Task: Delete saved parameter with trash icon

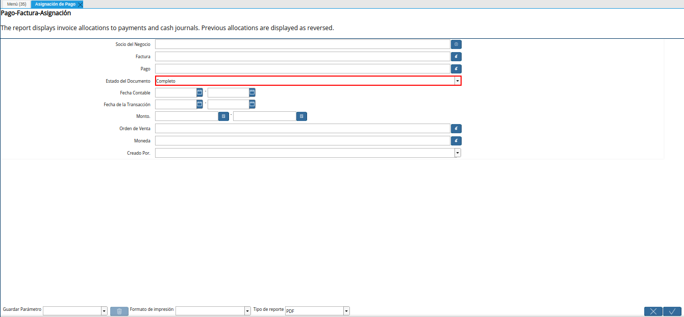Action: 119,311
